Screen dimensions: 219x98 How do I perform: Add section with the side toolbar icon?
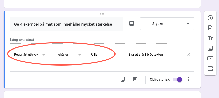(x=210, y=69)
